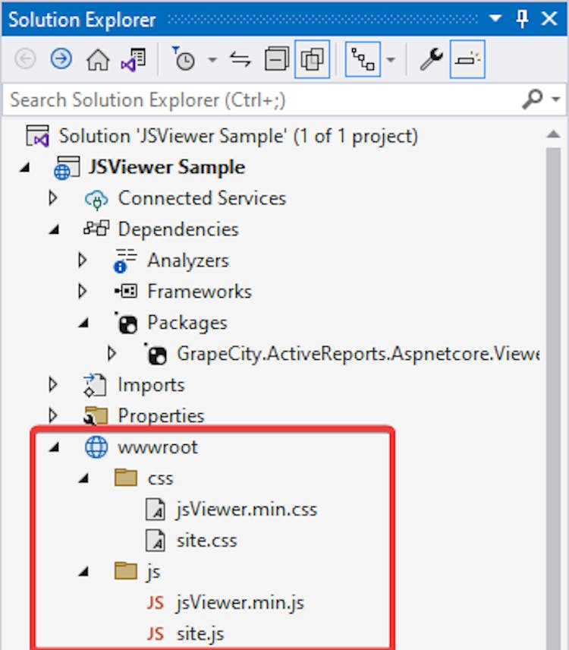Click the Packages icon

[x=126, y=323]
